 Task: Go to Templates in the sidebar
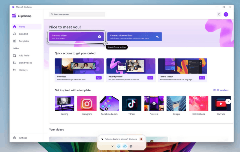click(27, 41)
